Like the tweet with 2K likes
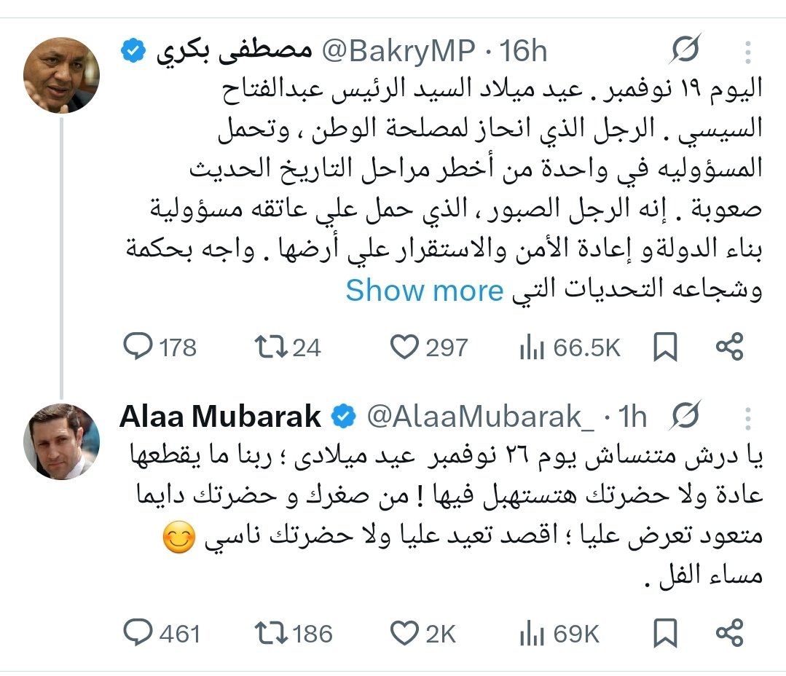Viewport: 786px width, 676px height. [x=404, y=634]
